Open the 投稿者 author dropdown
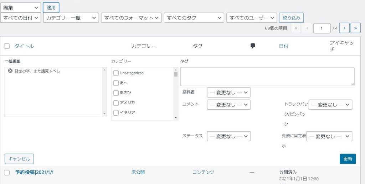This screenshot has height=184, width=365. point(228,93)
